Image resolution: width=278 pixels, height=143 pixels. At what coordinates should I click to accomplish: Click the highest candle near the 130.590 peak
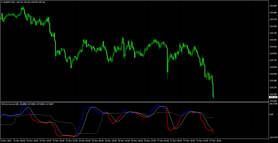pyautogui.click(x=22, y=9)
